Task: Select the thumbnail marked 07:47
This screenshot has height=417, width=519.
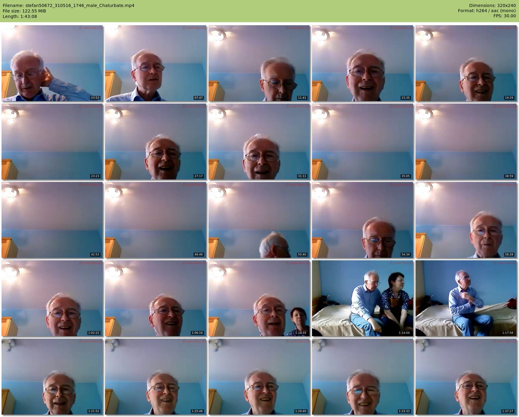Action: click(x=156, y=63)
